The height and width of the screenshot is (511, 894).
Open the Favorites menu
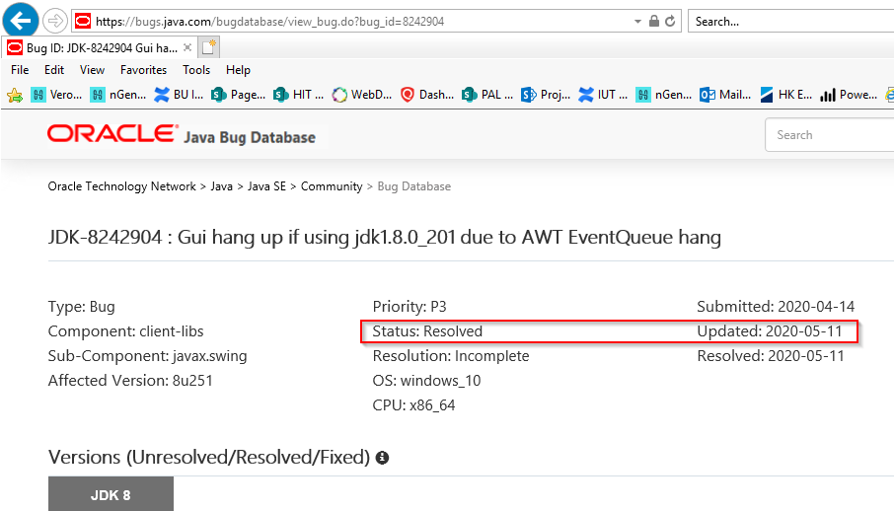(143, 70)
